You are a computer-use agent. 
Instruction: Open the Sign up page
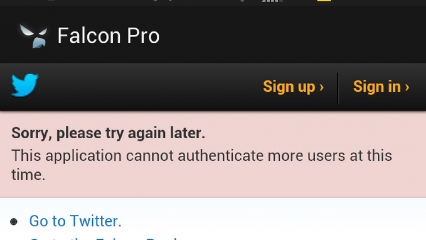pyautogui.click(x=293, y=87)
